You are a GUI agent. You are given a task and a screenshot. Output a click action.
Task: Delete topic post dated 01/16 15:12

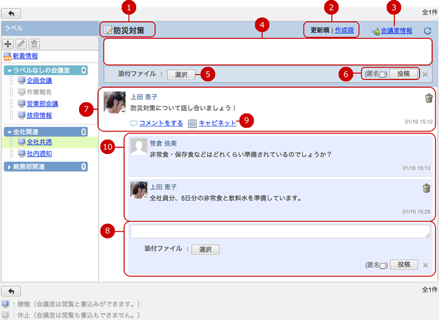[x=428, y=98]
